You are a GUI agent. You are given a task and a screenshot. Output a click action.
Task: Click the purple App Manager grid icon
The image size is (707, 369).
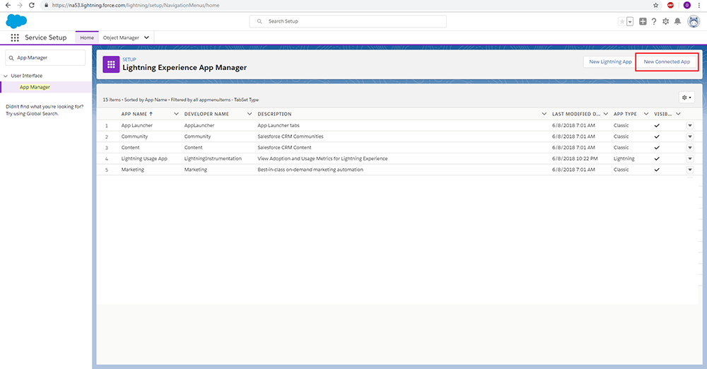click(x=111, y=64)
